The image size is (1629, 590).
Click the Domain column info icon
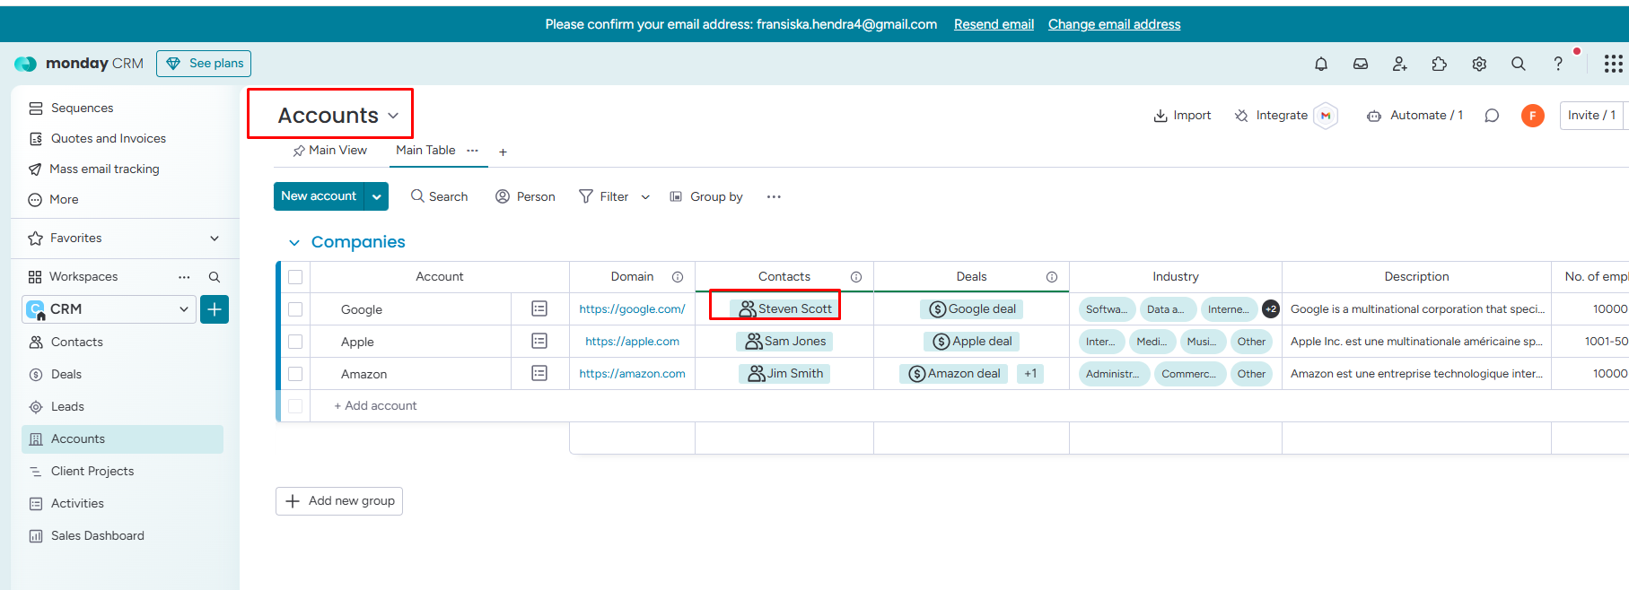pyautogui.click(x=678, y=277)
